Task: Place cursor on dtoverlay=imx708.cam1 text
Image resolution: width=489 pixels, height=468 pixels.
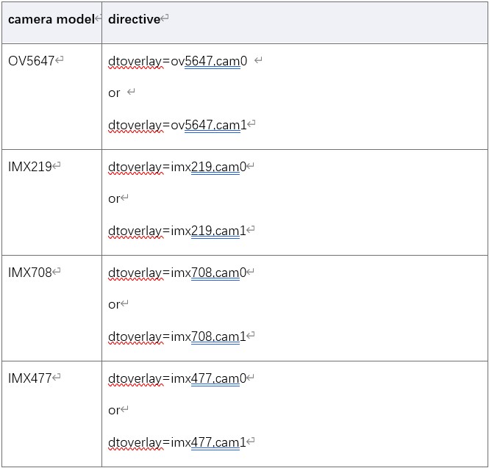Action: tap(177, 336)
